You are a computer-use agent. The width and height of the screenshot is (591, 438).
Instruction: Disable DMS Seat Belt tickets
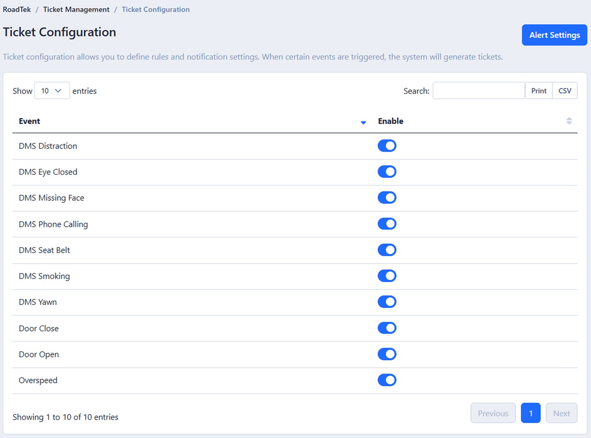click(x=387, y=250)
